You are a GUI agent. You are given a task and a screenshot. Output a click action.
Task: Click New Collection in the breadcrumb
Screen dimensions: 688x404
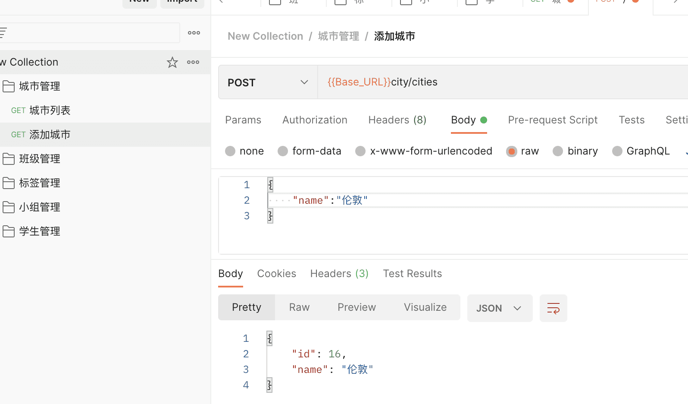pyautogui.click(x=265, y=36)
